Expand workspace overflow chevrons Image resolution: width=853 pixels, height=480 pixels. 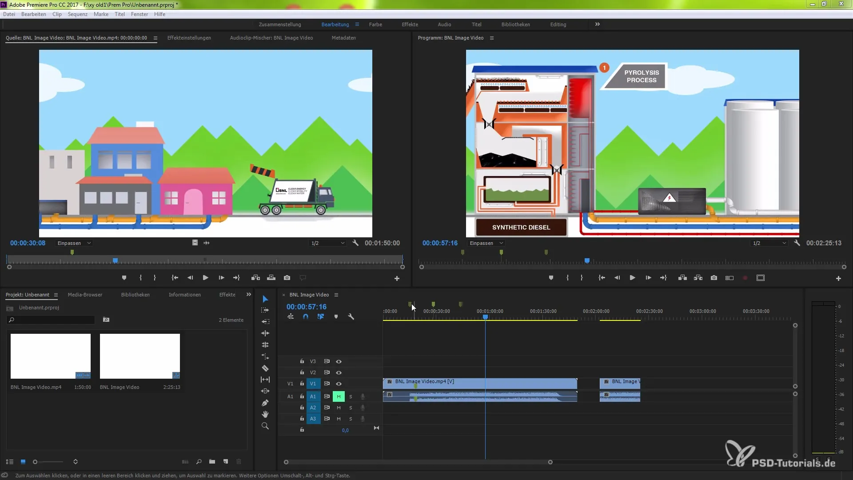click(598, 24)
